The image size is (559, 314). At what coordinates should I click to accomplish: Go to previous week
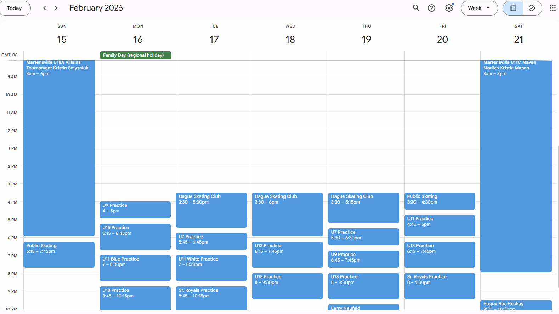(x=44, y=8)
